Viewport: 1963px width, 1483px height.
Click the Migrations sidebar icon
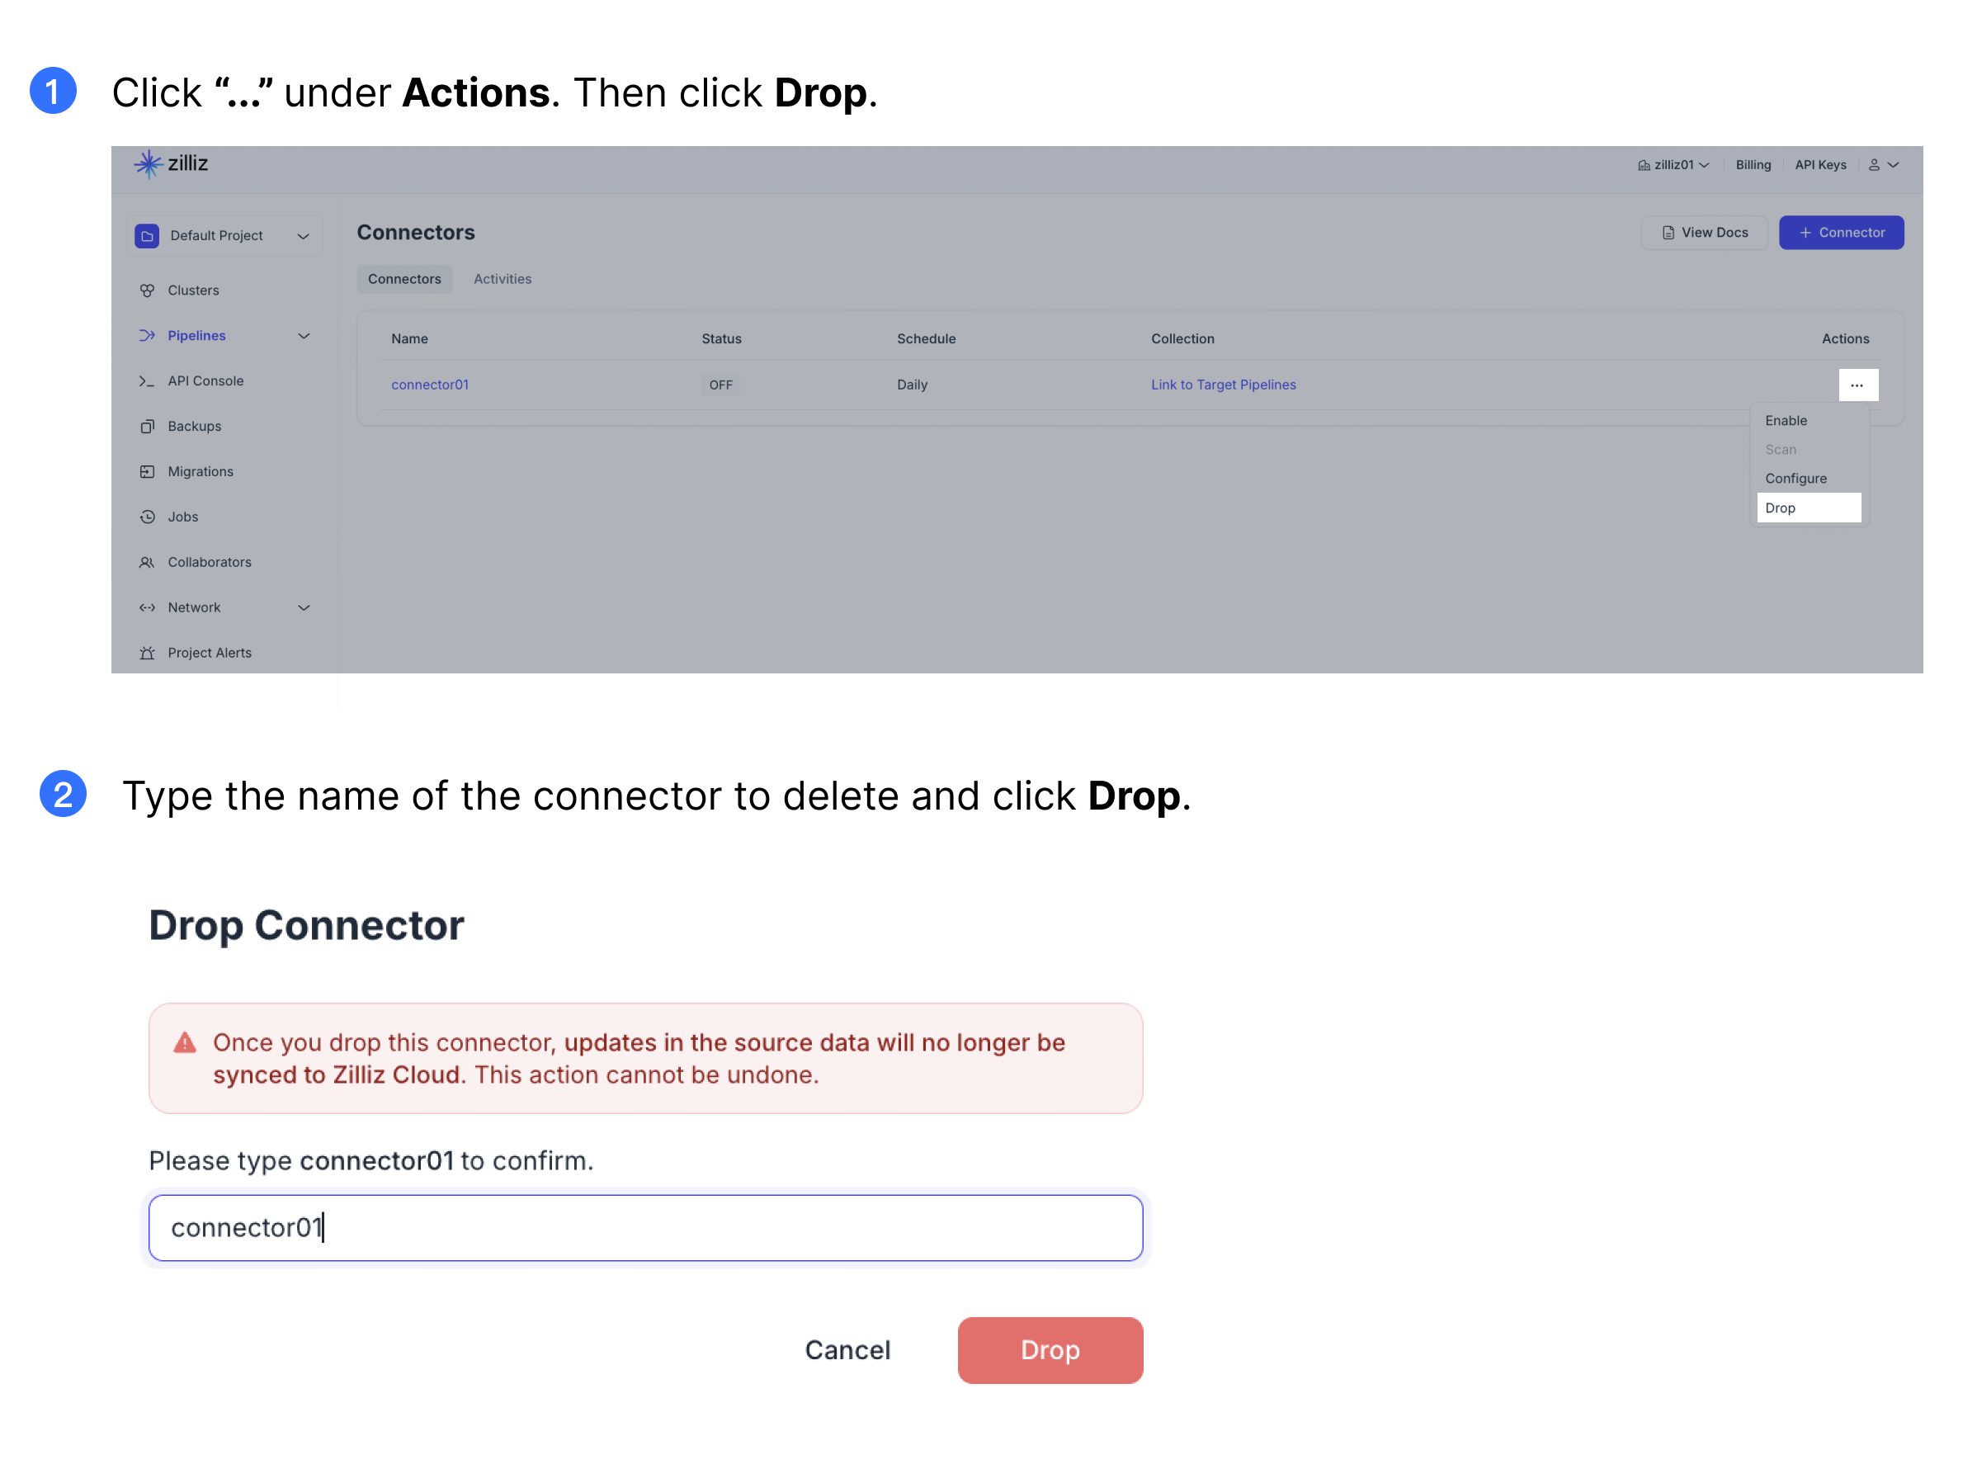[148, 472]
